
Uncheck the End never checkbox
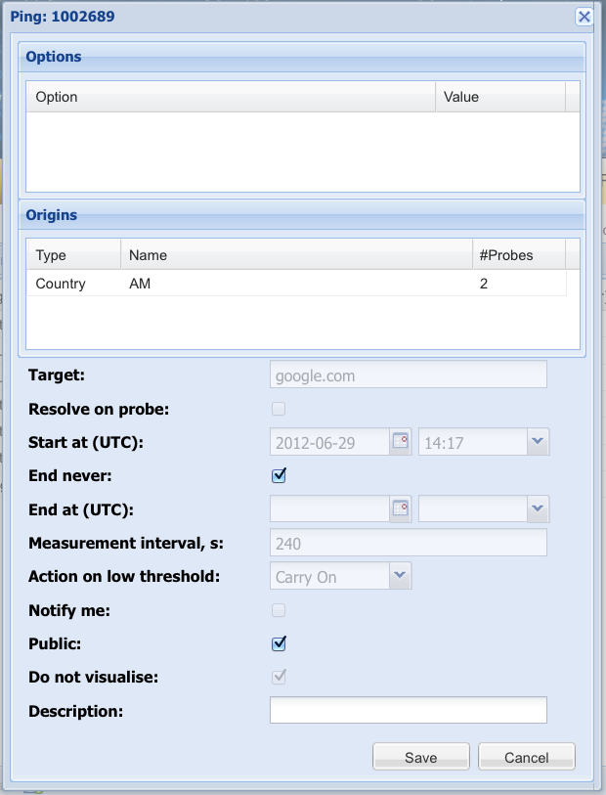point(279,475)
